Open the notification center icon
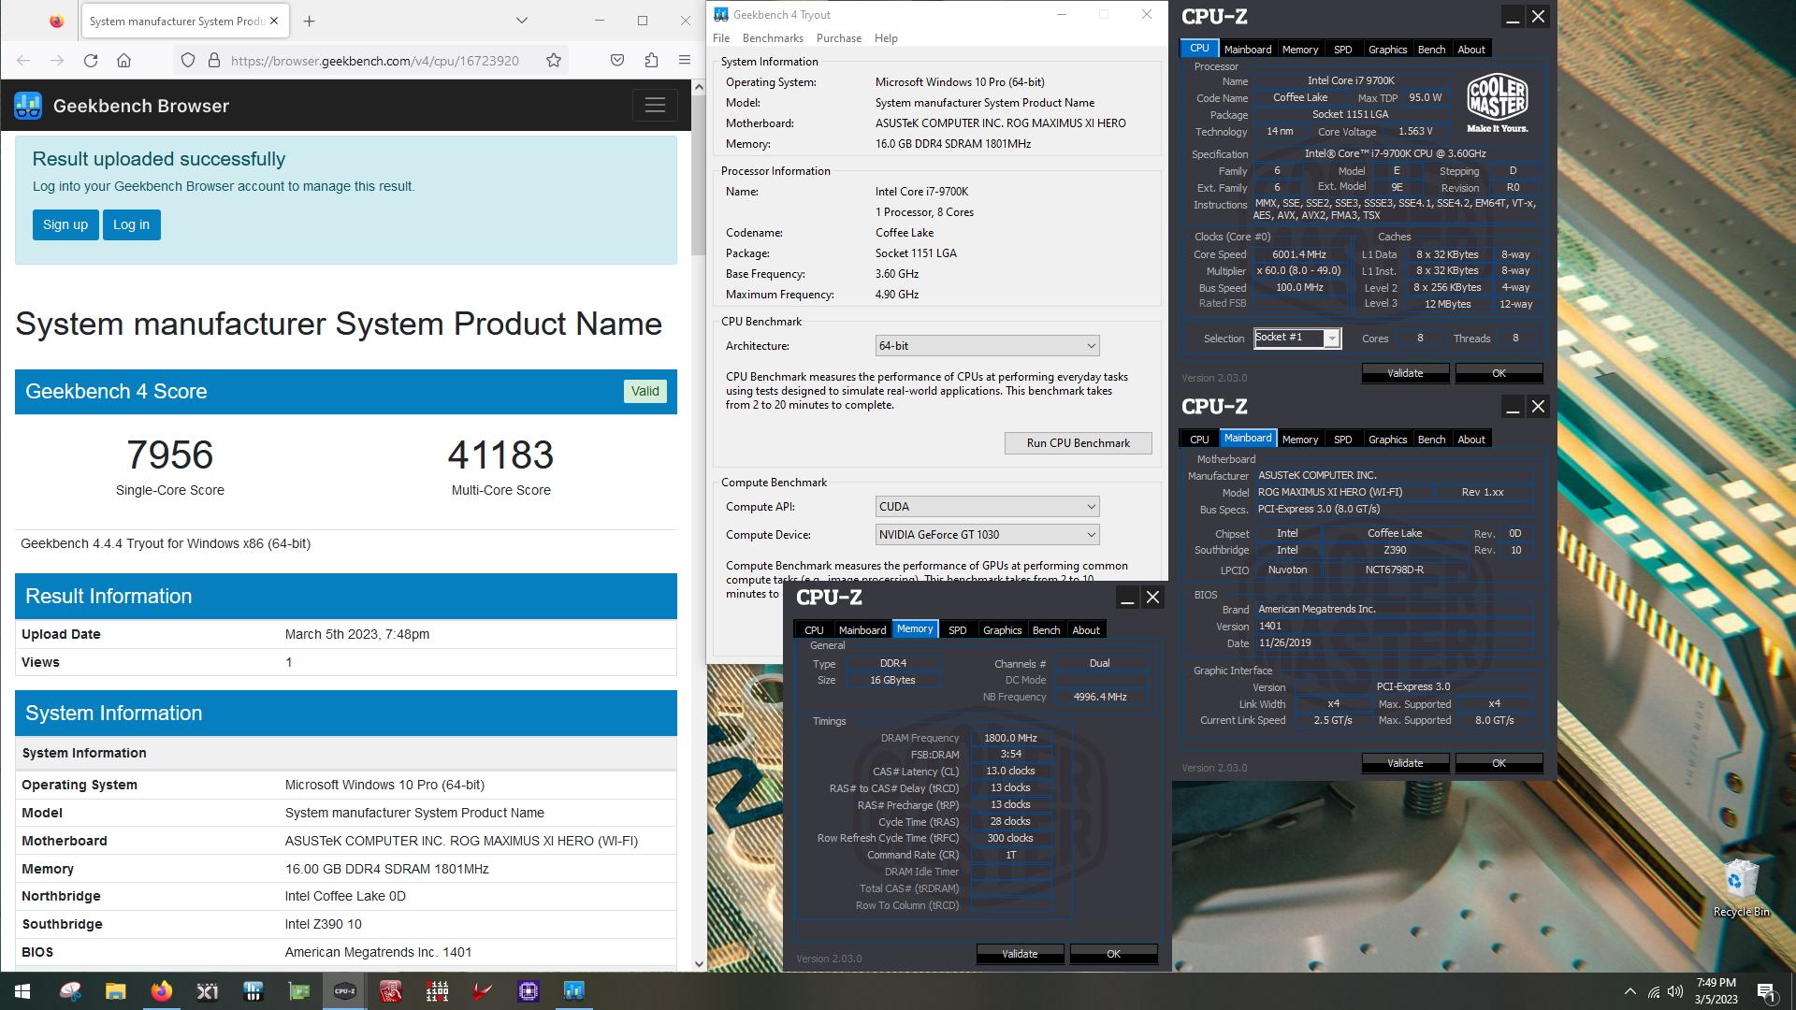This screenshot has width=1796, height=1010. 1766,991
